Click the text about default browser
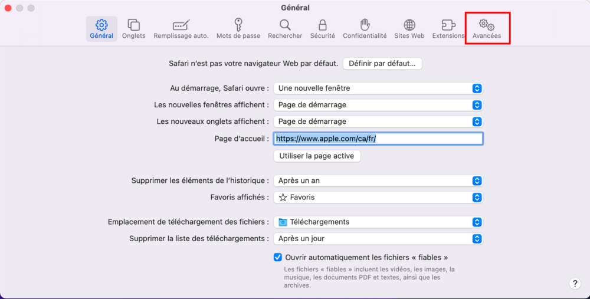 (254, 64)
